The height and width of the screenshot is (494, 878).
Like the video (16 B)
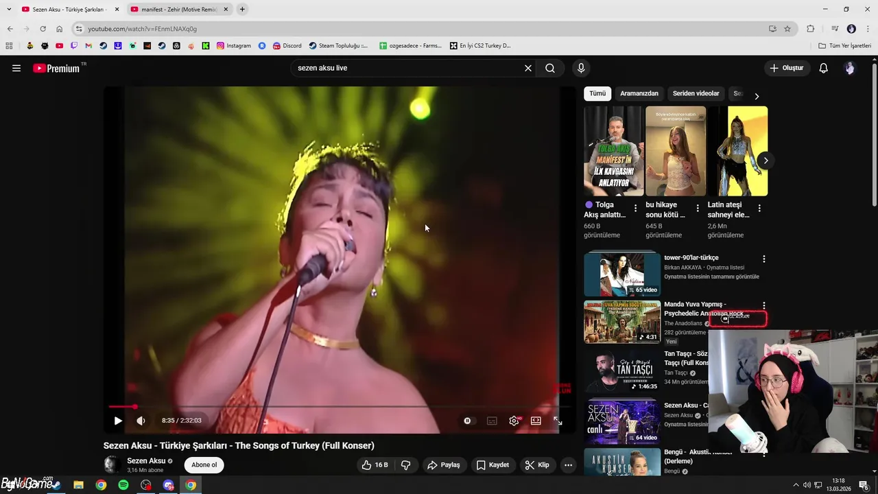(375, 464)
